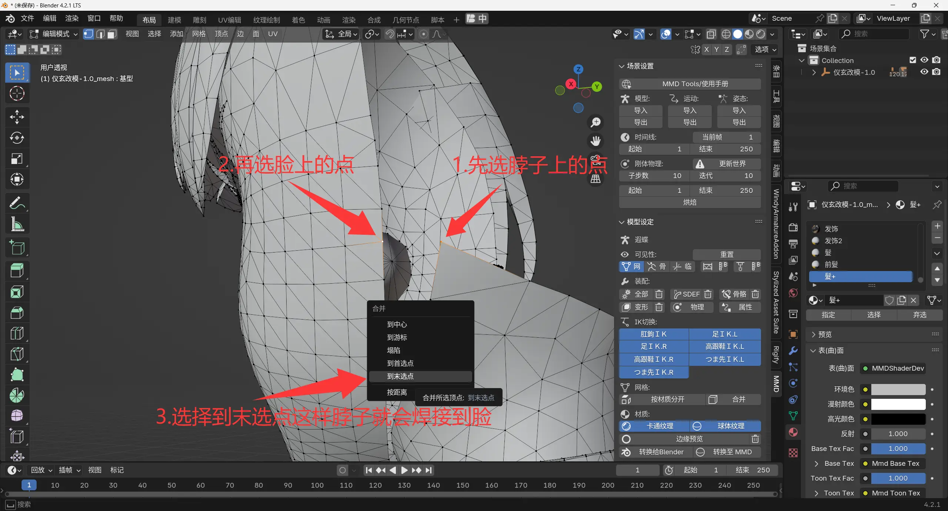Choose 到末选点 in merge menu
The image size is (948, 511).
pyautogui.click(x=400, y=376)
